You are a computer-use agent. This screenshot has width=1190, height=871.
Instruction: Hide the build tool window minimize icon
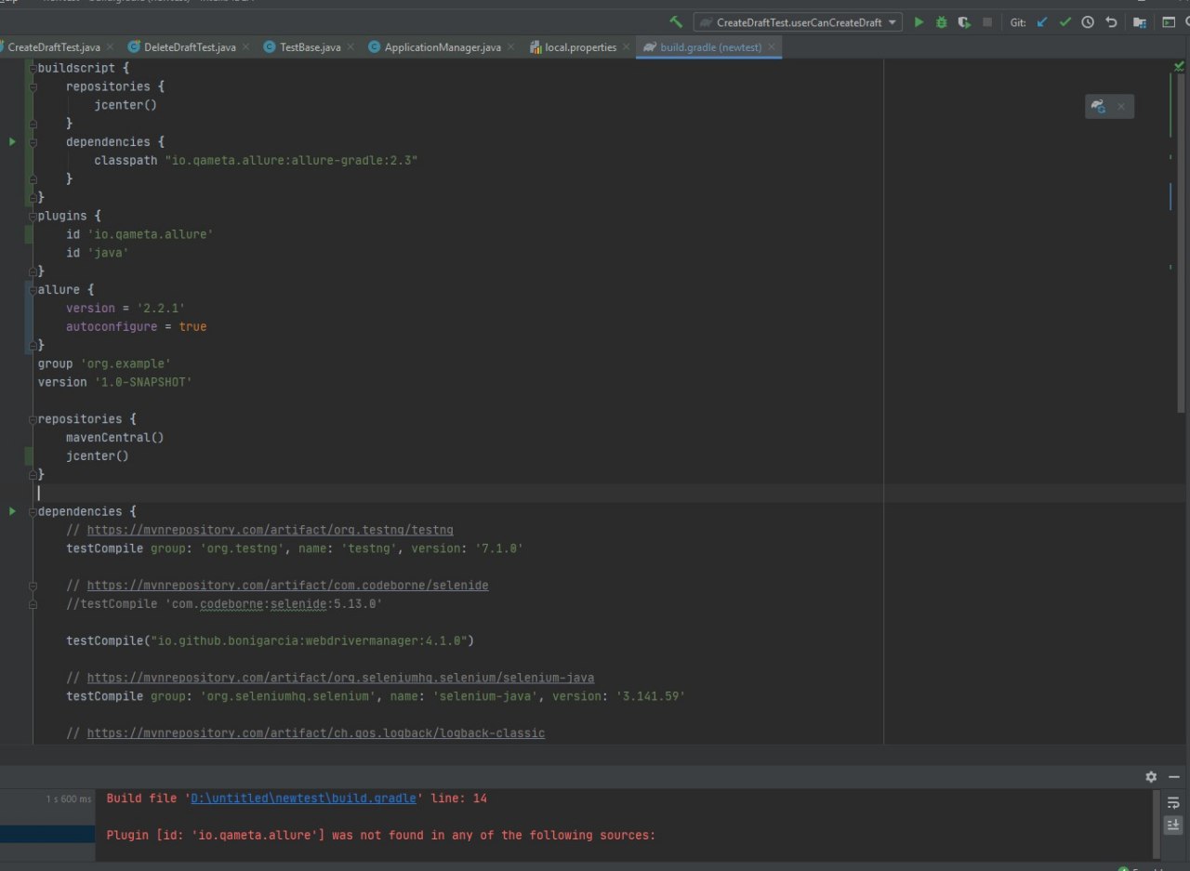click(x=1174, y=776)
